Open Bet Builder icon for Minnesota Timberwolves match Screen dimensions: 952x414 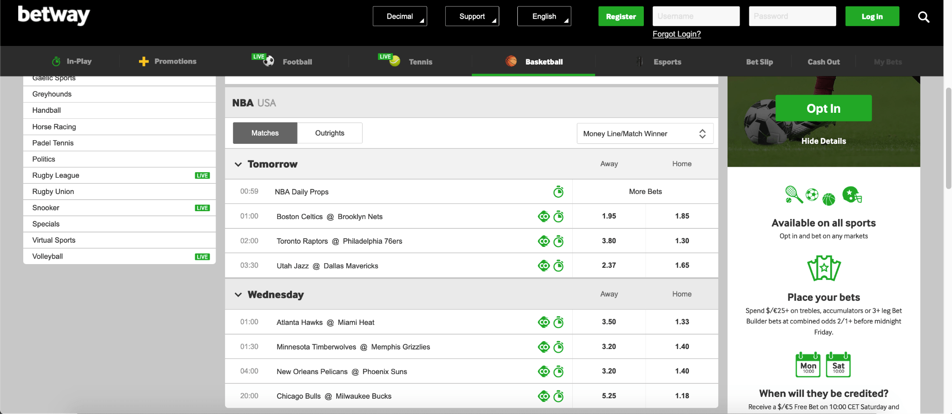[x=543, y=347]
